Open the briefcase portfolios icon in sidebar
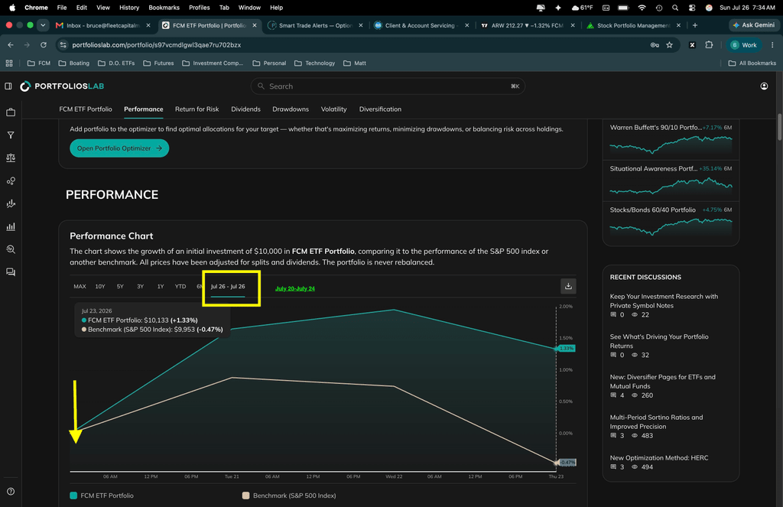 pyautogui.click(x=11, y=112)
